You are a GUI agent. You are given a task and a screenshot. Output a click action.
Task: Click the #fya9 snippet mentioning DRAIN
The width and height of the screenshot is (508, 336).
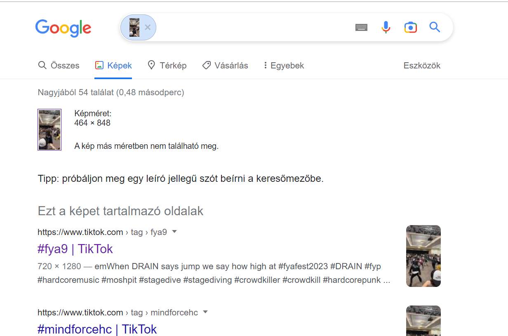click(214, 273)
